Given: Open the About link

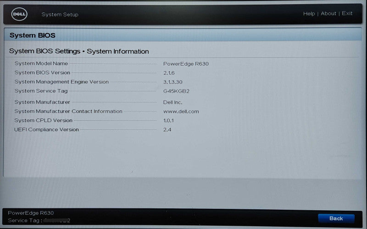Looking at the screenshot, I should [328, 14].
